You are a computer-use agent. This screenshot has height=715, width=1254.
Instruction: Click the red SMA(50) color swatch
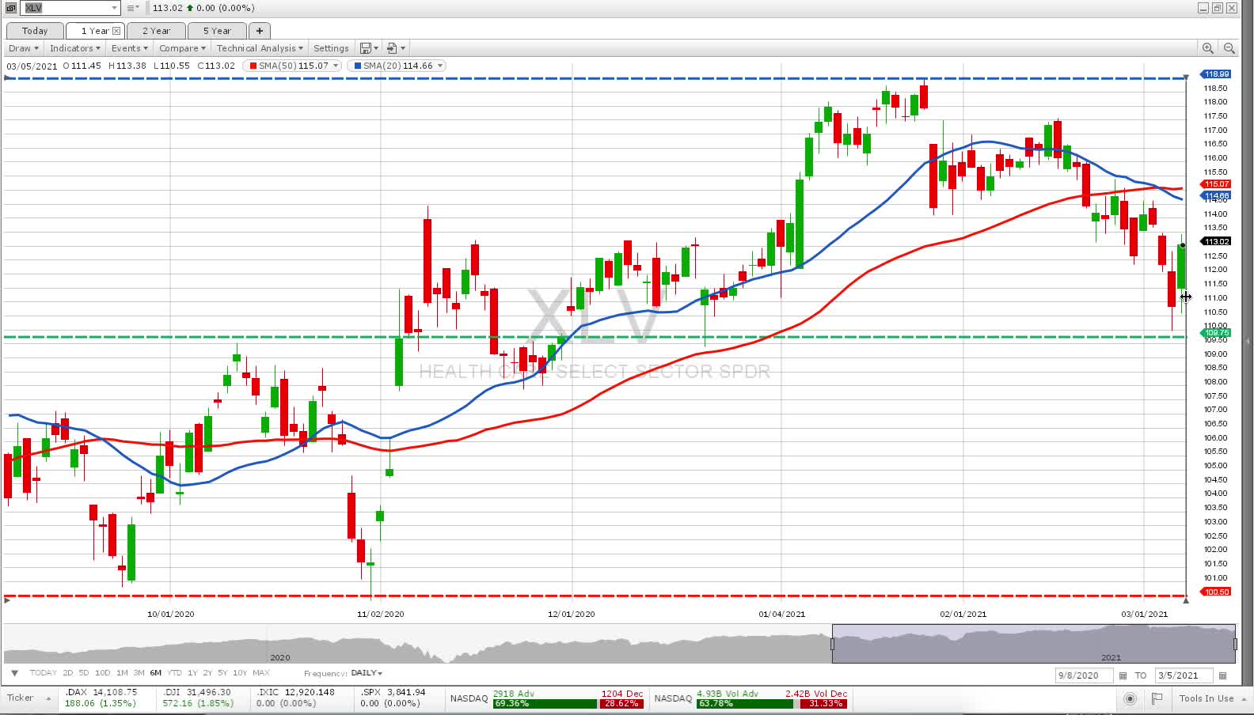pos(253,66)
